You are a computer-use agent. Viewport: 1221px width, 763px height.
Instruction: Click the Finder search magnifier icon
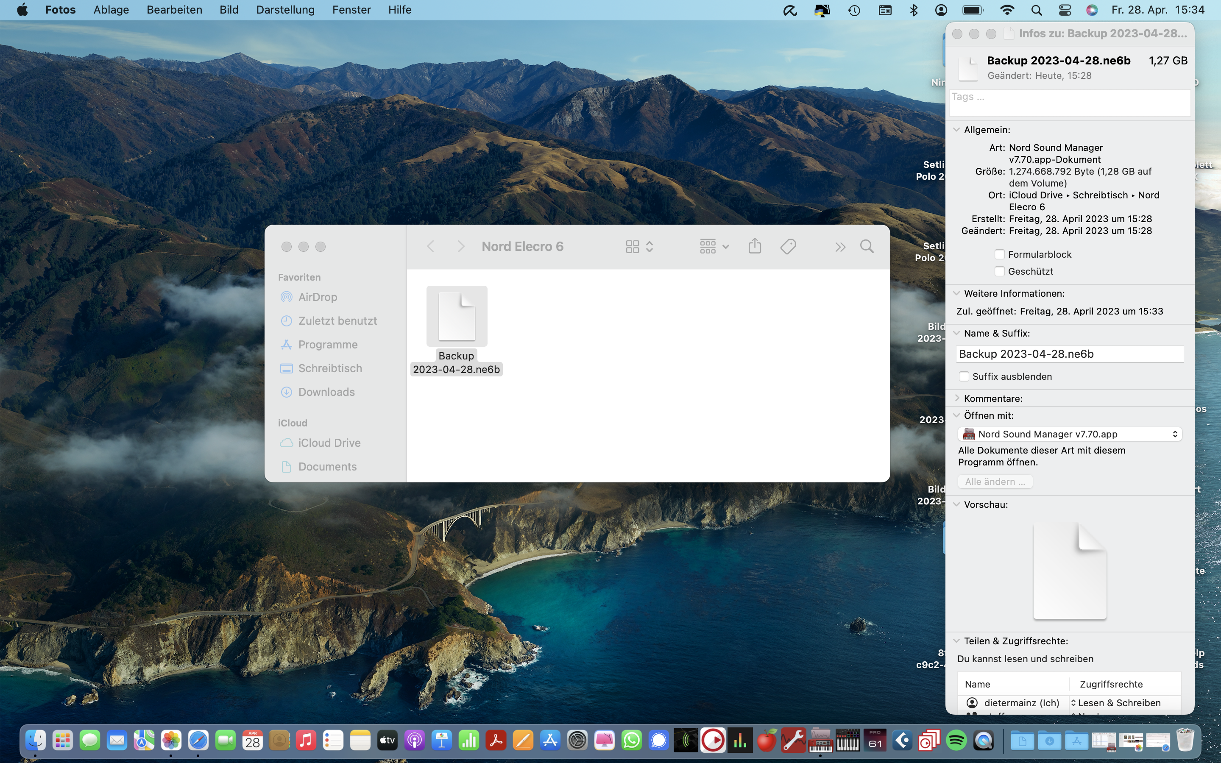tap(867, 246)
